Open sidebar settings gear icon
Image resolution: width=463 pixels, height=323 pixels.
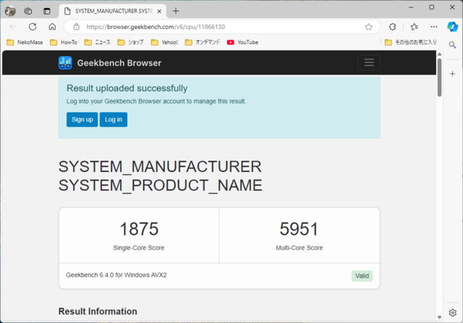click(452, 313)
